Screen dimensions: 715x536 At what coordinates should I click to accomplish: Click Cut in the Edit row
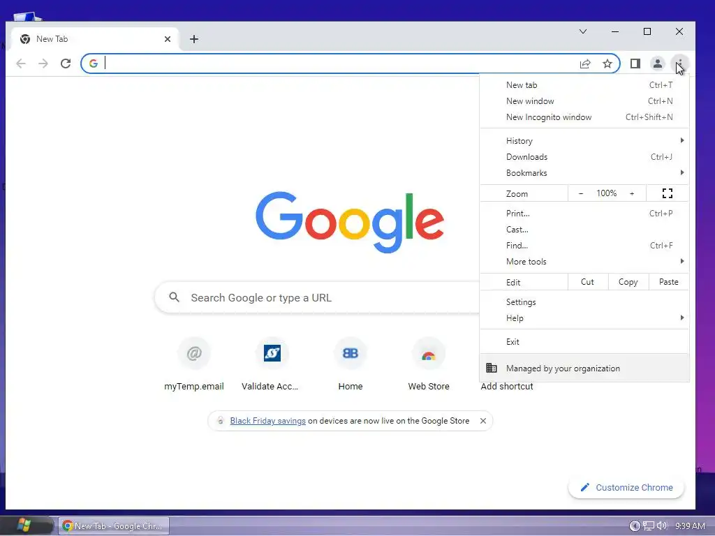pos(588,282)
